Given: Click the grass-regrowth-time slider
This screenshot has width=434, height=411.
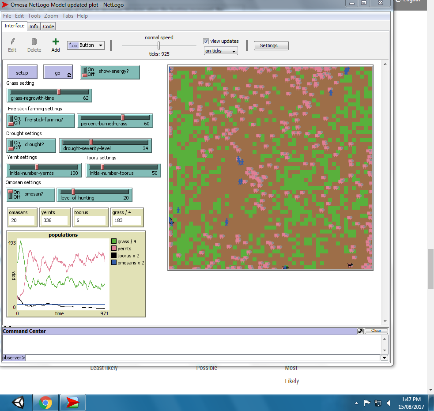Looking at the screenshot, I should point(49,95).
